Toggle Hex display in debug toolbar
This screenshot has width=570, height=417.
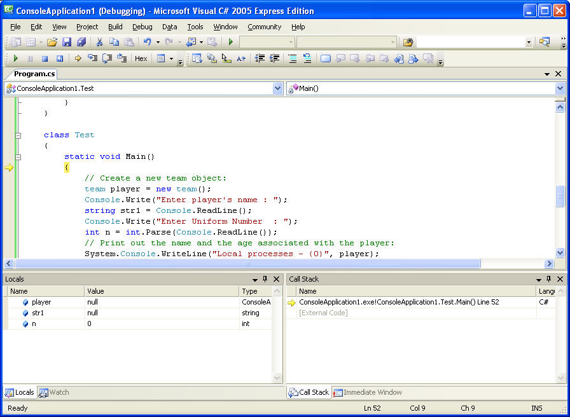coord(141,58)
